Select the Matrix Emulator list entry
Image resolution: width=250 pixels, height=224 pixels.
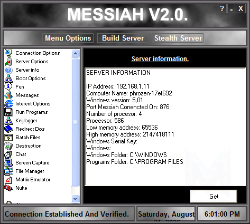(x=33, y=180)
